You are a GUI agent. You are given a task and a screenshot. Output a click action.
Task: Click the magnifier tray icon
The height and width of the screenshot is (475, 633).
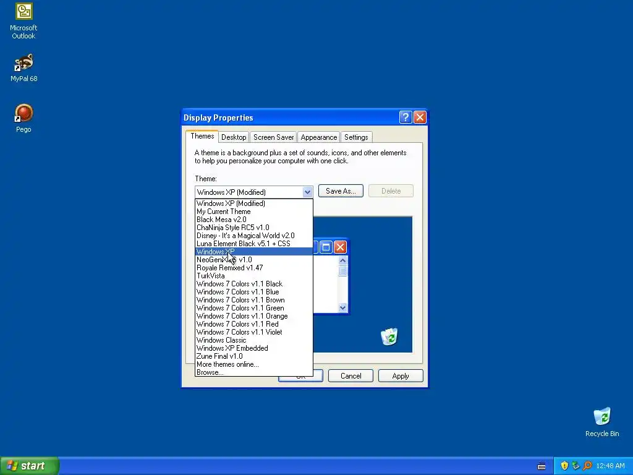[587, 466]
